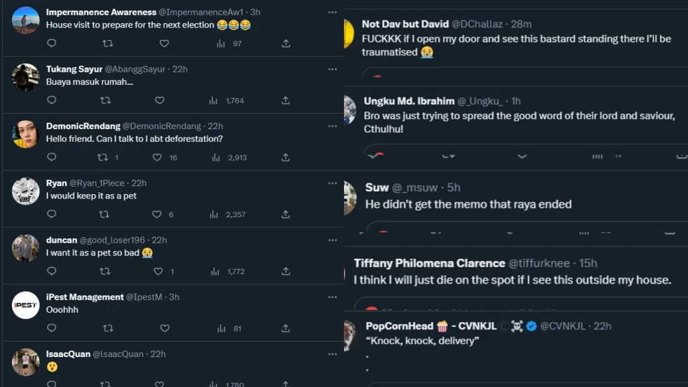688x387 pixels.
Task: Share iPest Management's tweet
Action: [x=285, y=328]
